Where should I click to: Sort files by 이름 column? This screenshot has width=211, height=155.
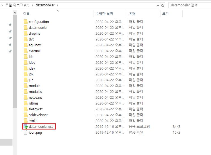(26, 14)
